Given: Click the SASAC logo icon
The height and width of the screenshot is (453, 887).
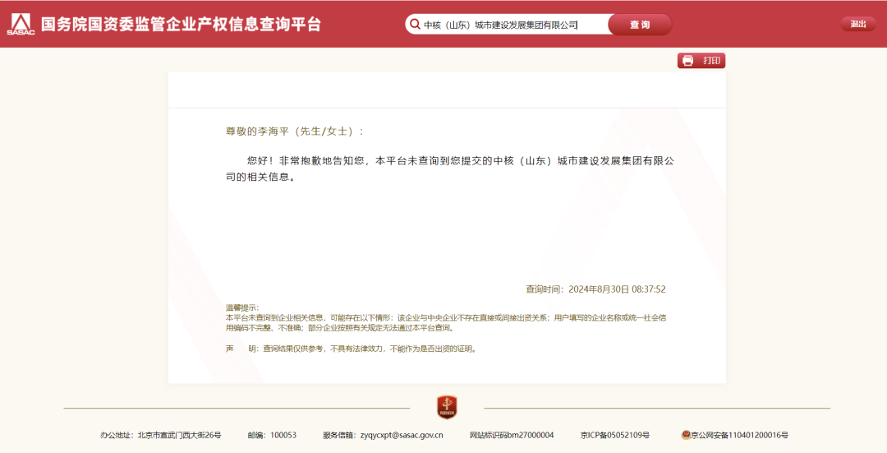Looking at the screenshot, I should (21, 25).
